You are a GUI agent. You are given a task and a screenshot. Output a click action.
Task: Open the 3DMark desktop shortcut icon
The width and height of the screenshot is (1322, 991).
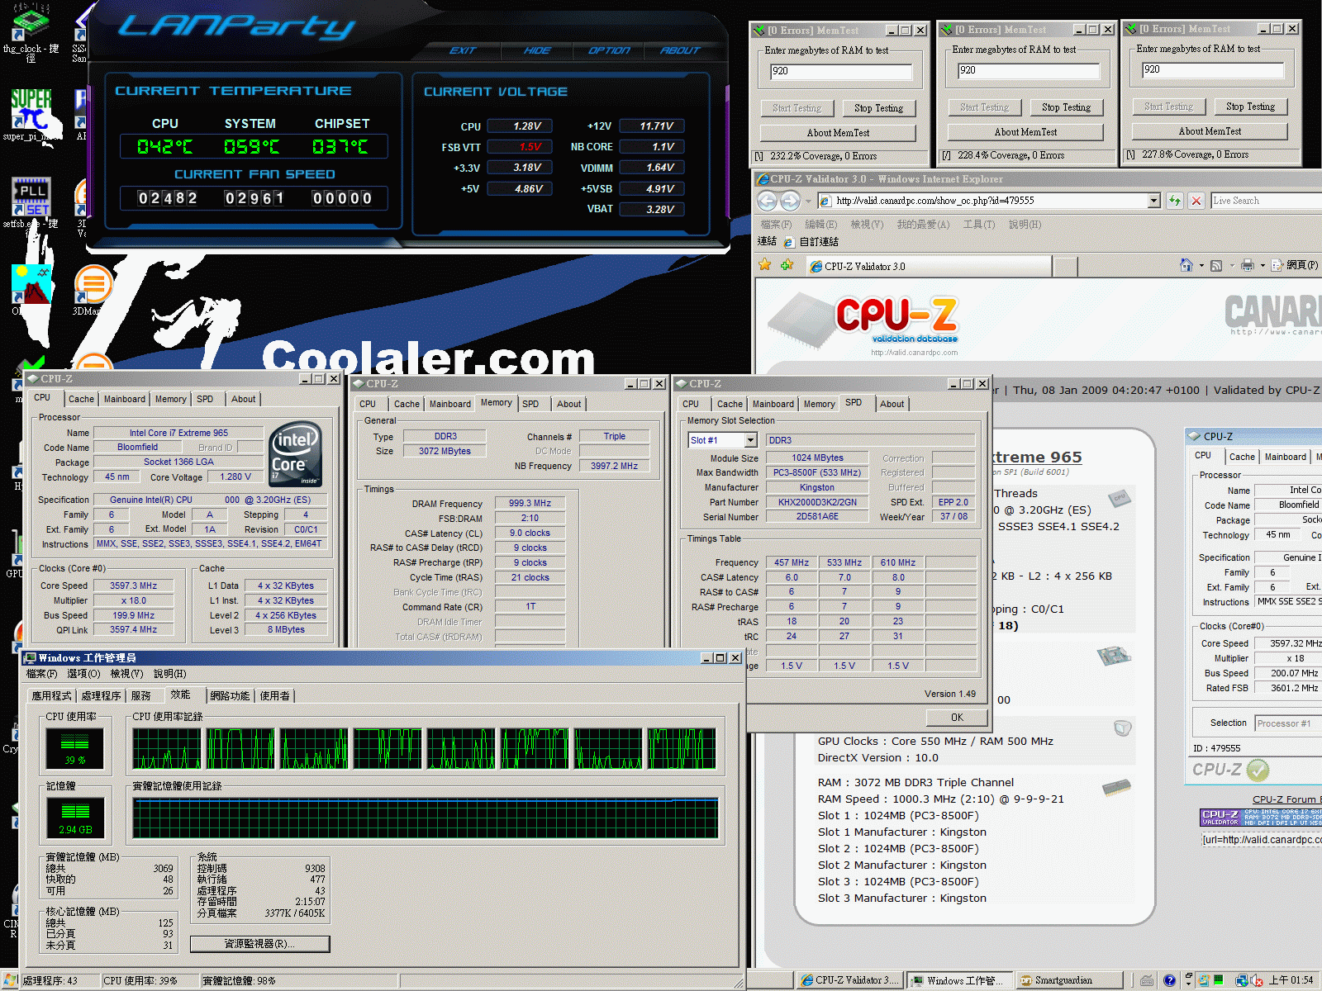point(93,284)
